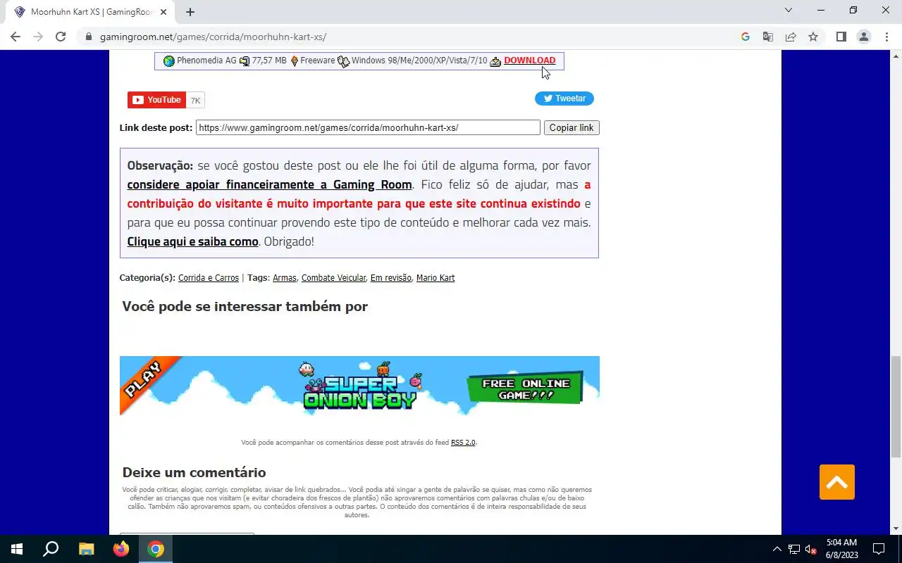
Task: Go forward in browser history
Action: tap(38, 37)
